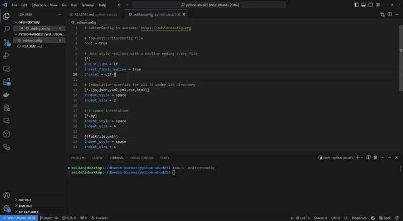
Task: Open the Remote Explorer view
Action: pos(7,69)
